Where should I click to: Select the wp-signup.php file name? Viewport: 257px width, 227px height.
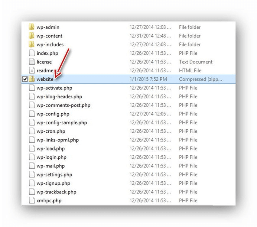[x=53, y=183]
